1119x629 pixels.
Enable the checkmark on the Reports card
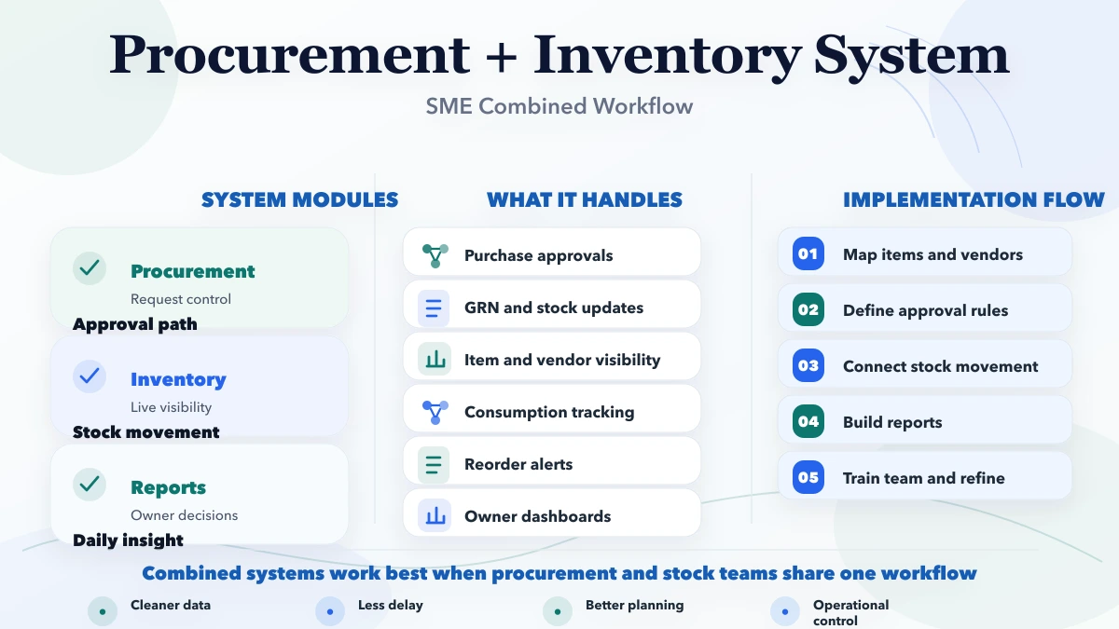(x=89, y=485)
